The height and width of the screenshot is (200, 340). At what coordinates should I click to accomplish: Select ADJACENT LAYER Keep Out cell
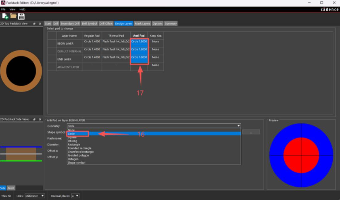[155, 67]
